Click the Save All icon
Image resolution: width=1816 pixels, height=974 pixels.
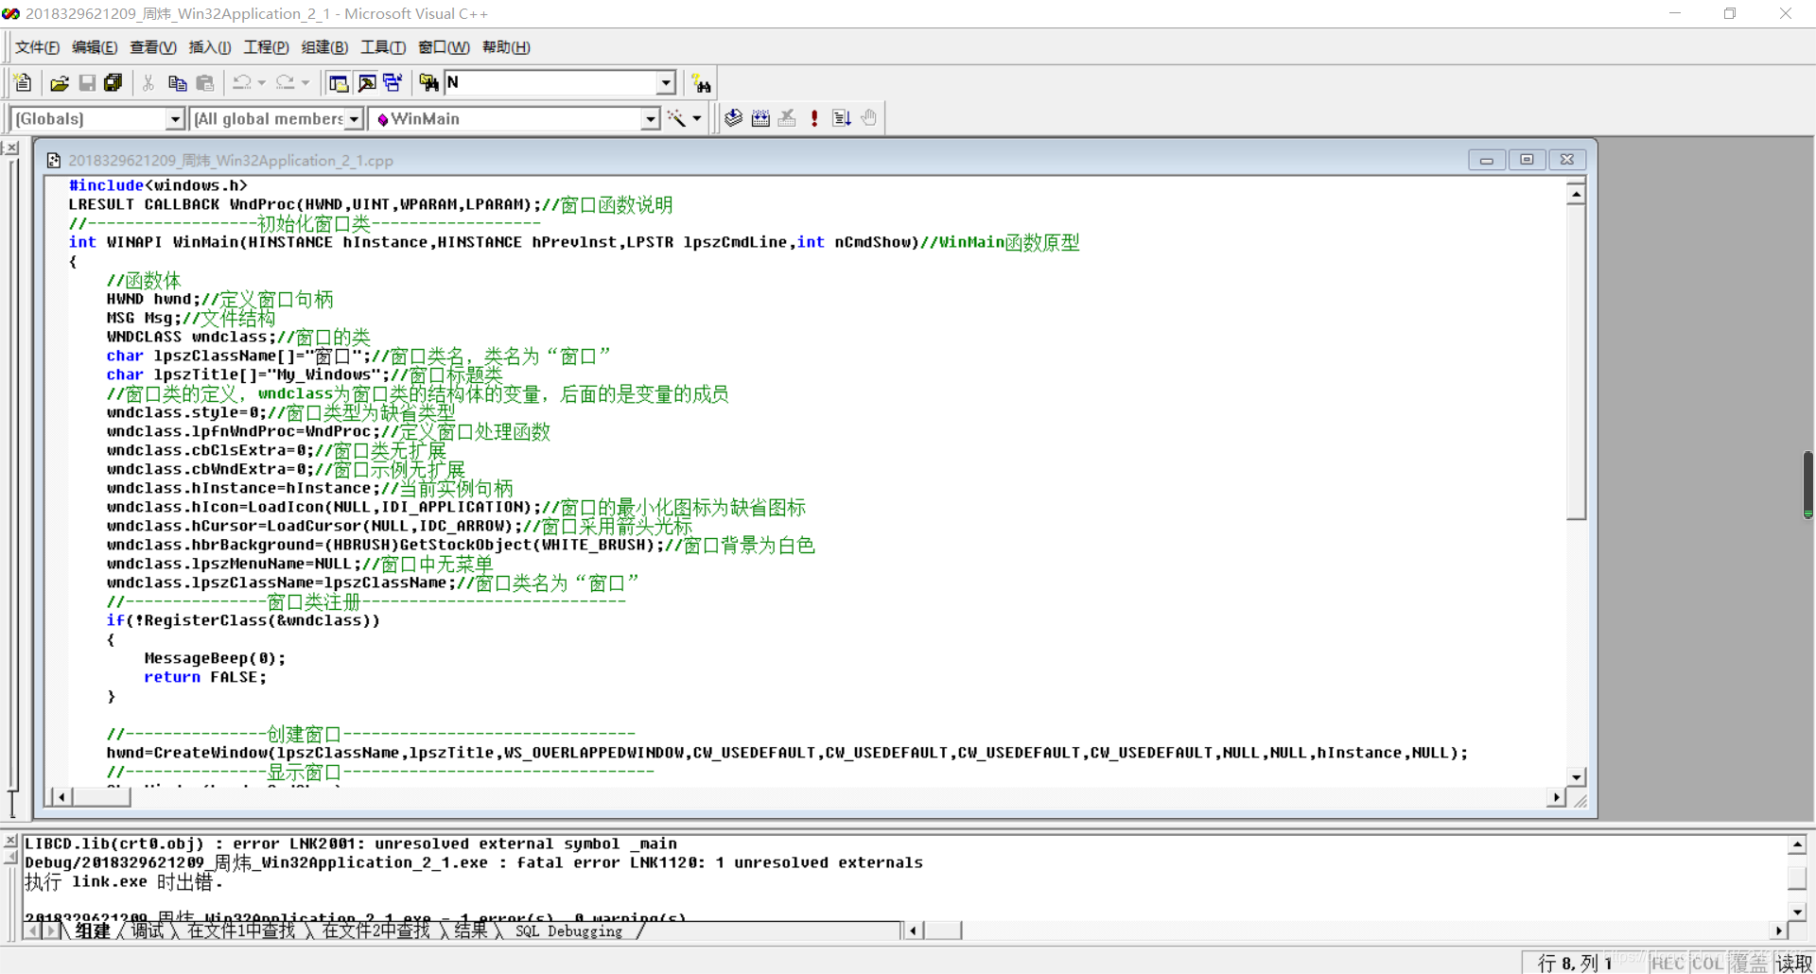[113, 83]
